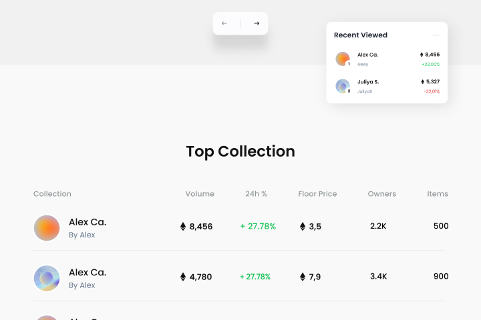Sort by the Owners column header
The height and width of the screenshot is (320, 481).
[x=382, y=194]
